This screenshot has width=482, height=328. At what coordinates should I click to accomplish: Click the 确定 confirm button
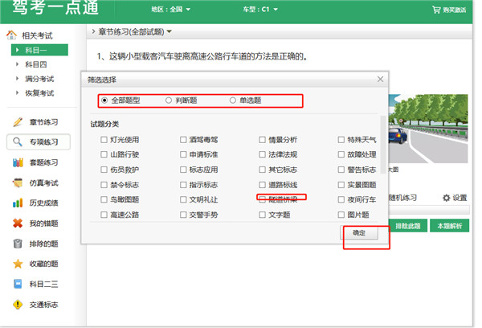pos(357,232)
